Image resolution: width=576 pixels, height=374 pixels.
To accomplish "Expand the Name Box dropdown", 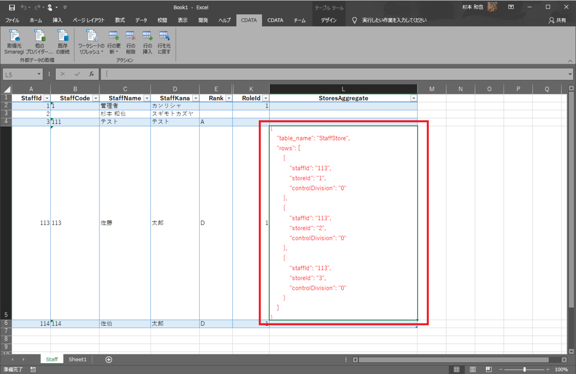I will (x=39, y=74).
